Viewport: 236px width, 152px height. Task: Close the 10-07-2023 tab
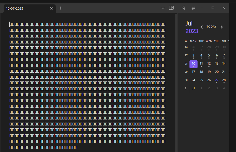pos(51,8)
